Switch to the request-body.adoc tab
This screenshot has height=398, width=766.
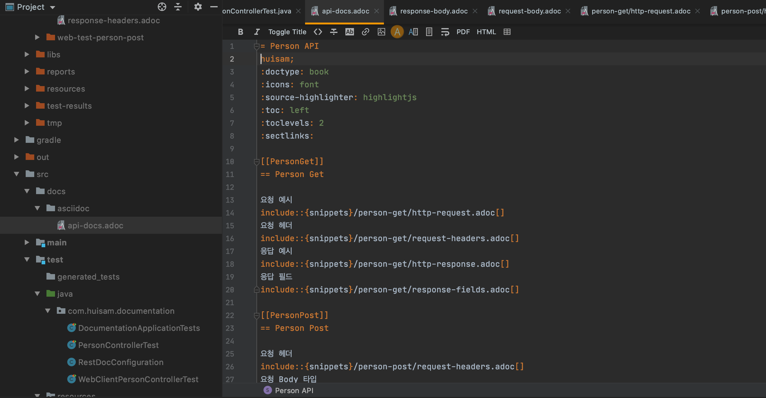[x=529, y=11]
